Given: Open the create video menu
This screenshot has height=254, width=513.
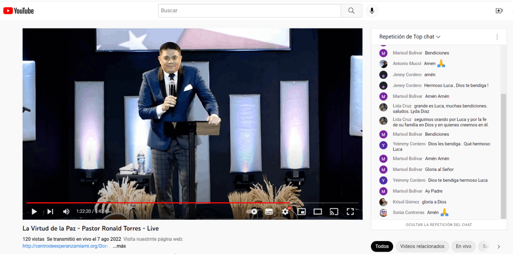Looking at the screenshot, I should point(499,10).
